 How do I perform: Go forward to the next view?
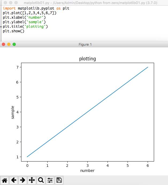(23, 180)
